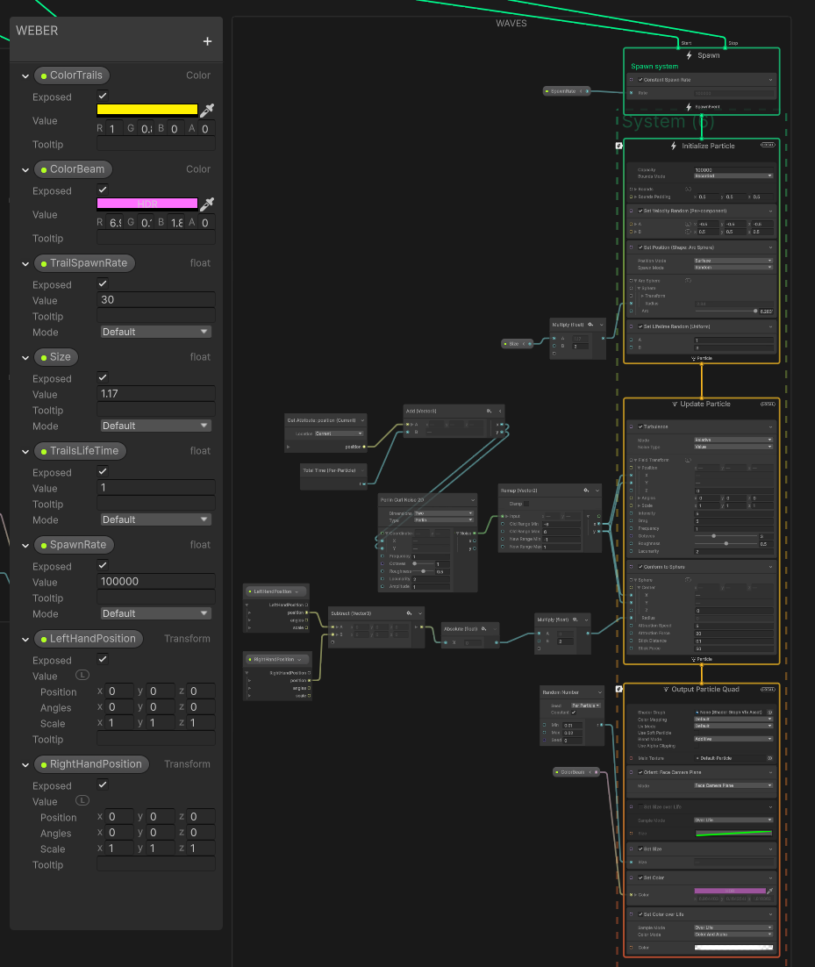This screenshot has height=967, width=815.
Task: Disable the Set Velocity Random block checkbox
Action: point(640,211)
